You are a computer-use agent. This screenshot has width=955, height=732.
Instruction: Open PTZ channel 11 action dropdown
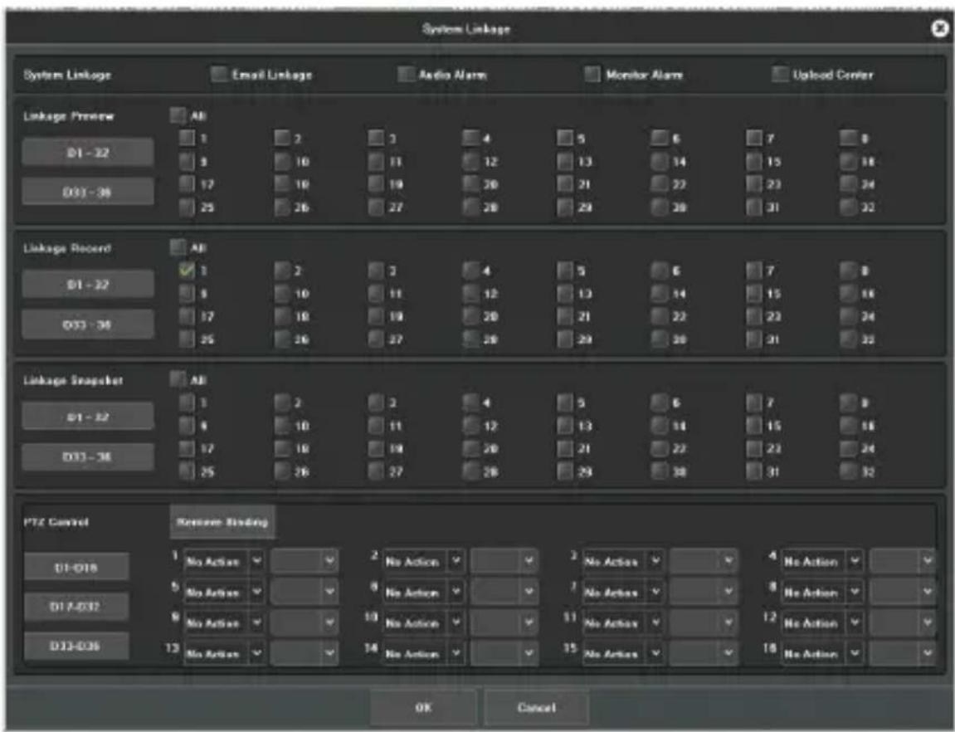point(622,623)
